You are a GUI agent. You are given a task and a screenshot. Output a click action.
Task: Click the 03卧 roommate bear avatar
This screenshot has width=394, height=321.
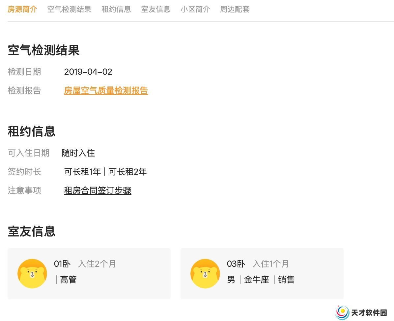coord(205,273)
